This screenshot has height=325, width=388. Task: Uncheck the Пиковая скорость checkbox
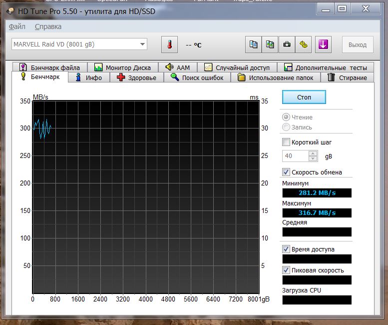tap(286, 270)
